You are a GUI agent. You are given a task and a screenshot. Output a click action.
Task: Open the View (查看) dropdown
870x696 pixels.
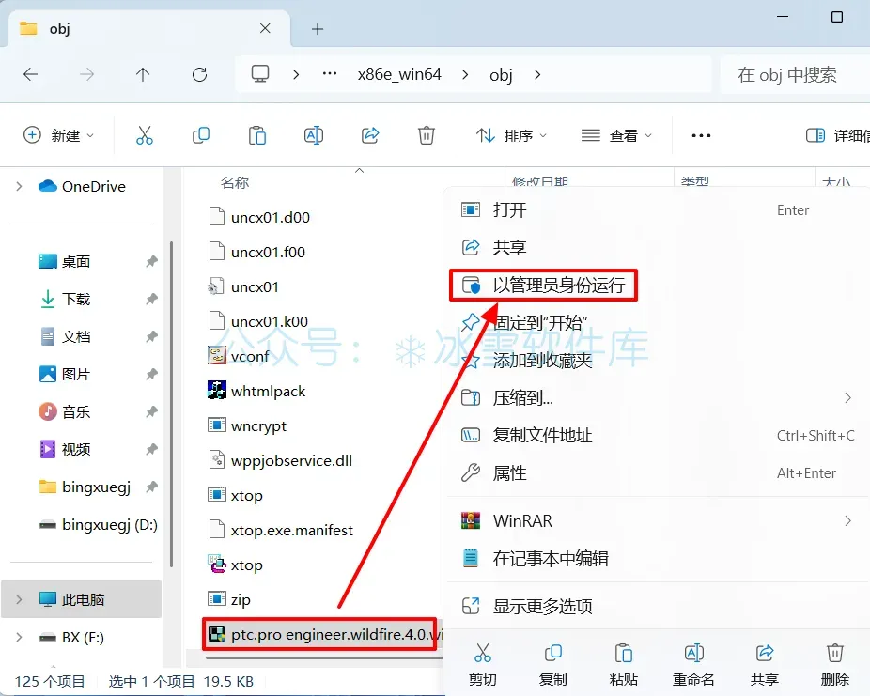coord(616,135)
